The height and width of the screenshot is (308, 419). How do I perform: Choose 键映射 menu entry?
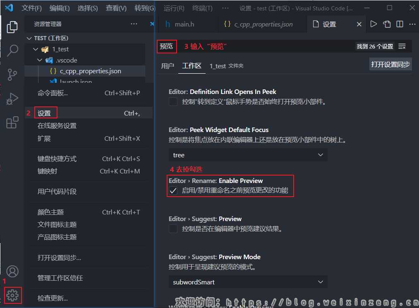click(x=89, y=171)
